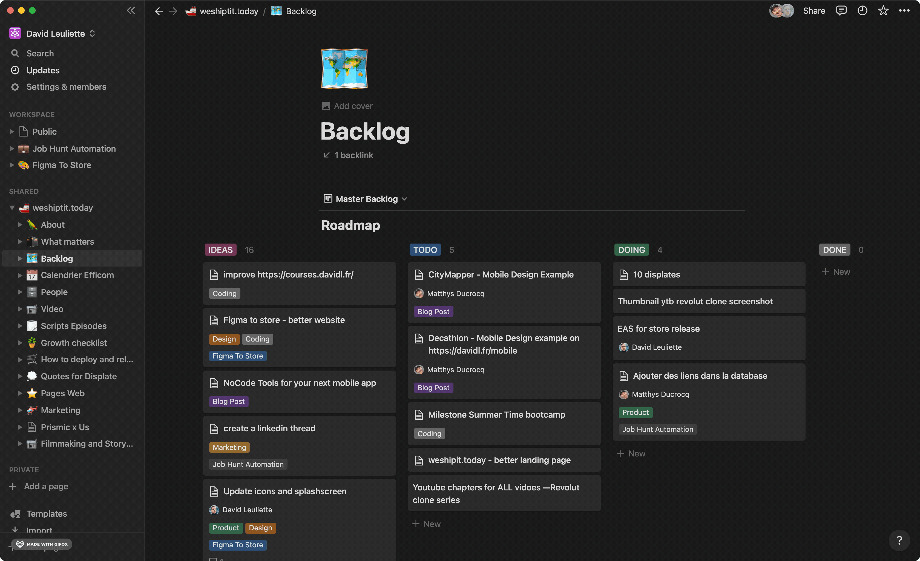Expand the Marketing page in sidebar
The width and height of the screenshot is (920, 561).
coord(20,410)
